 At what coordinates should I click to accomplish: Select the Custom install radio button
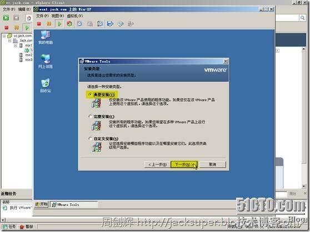coord(90,138)
